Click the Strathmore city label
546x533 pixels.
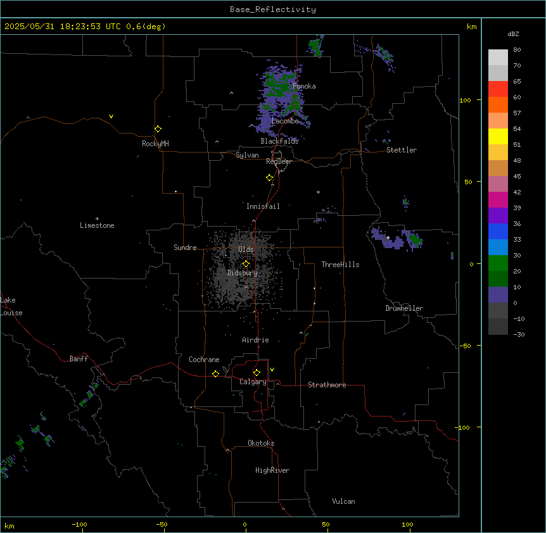coord(327,385)
